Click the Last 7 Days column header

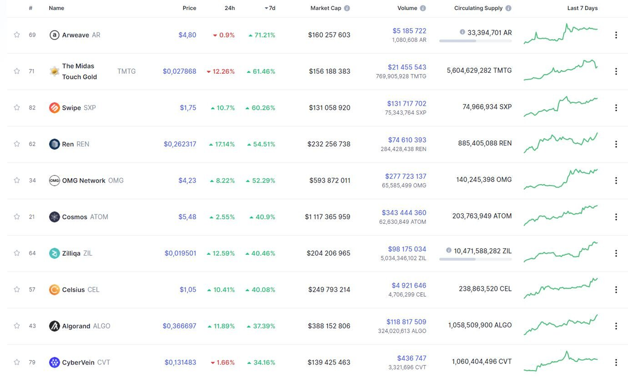(582, 8)
